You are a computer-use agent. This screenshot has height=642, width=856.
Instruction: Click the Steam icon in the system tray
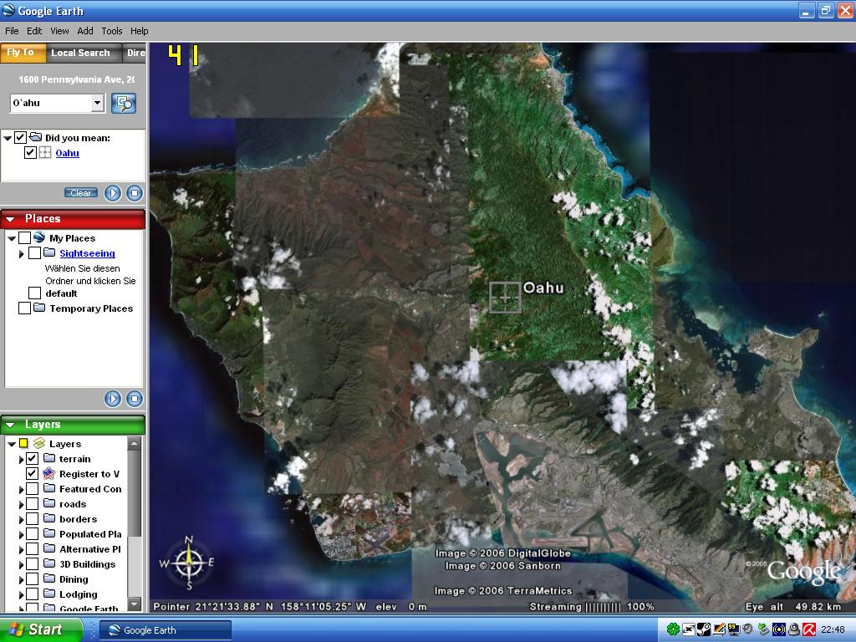(x=704, y=629)
